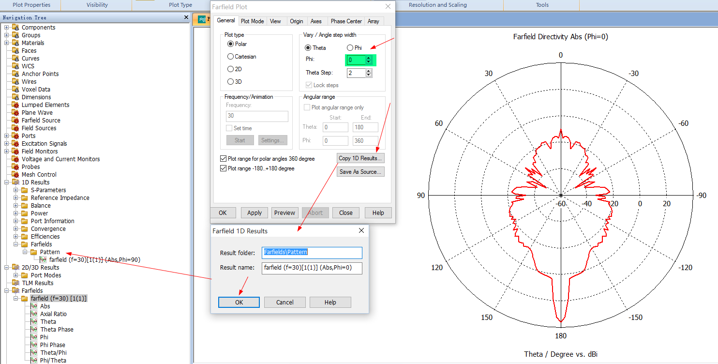The height and width of the screenshot is (364, 718).
Task: Click the Pattern folder icon
Action: pyautogui.click(x=34, y=252)
